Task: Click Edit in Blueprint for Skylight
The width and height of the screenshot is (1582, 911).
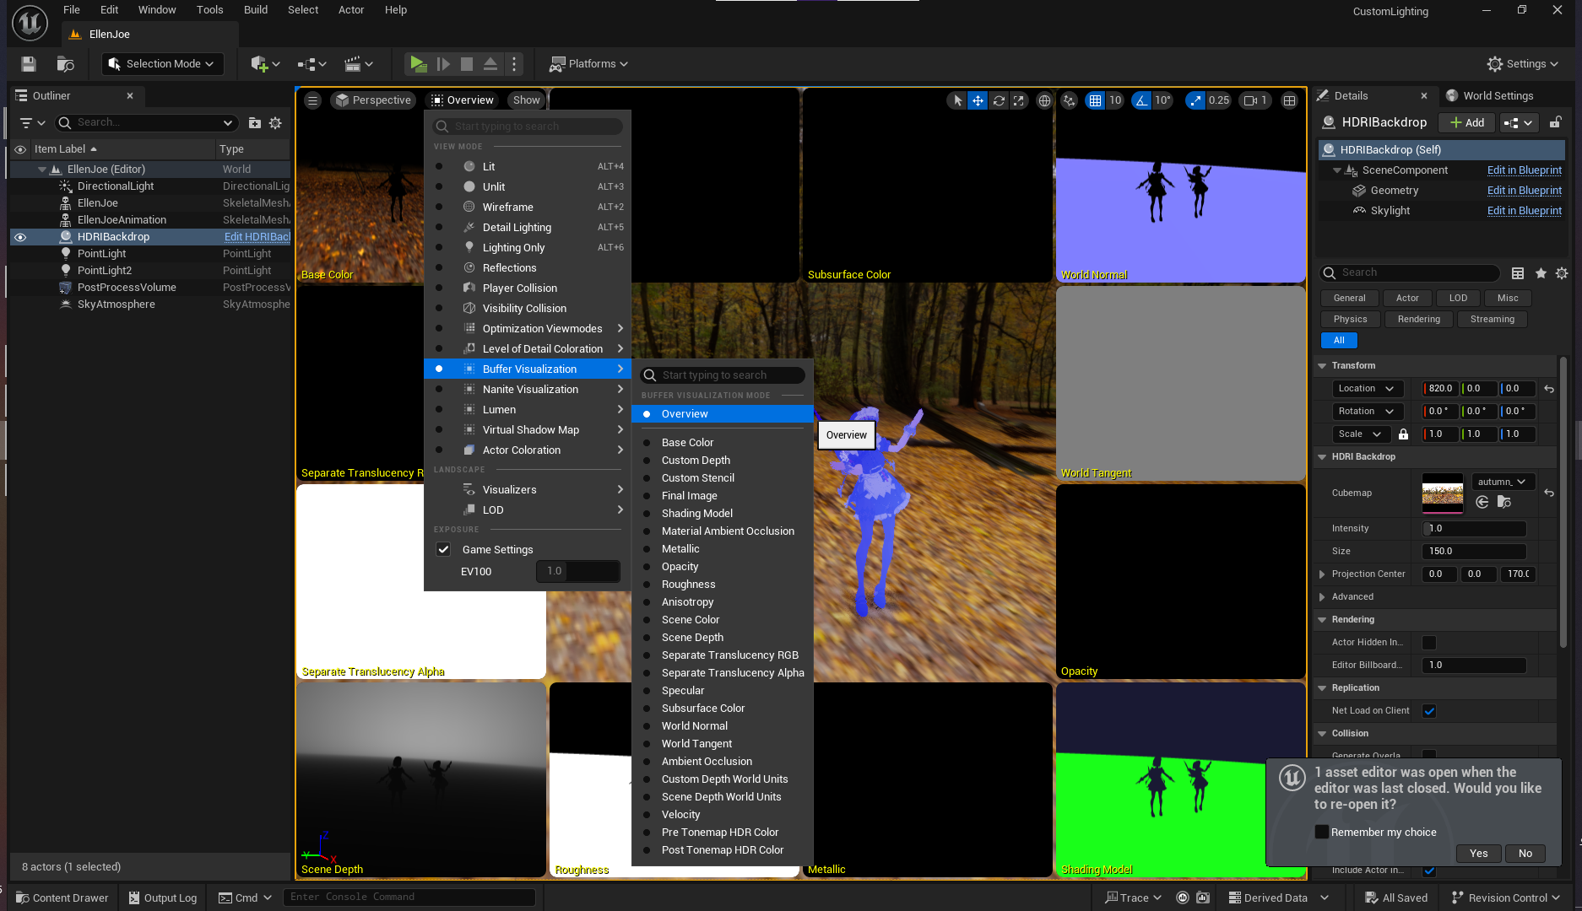Action: (1524, 211)
